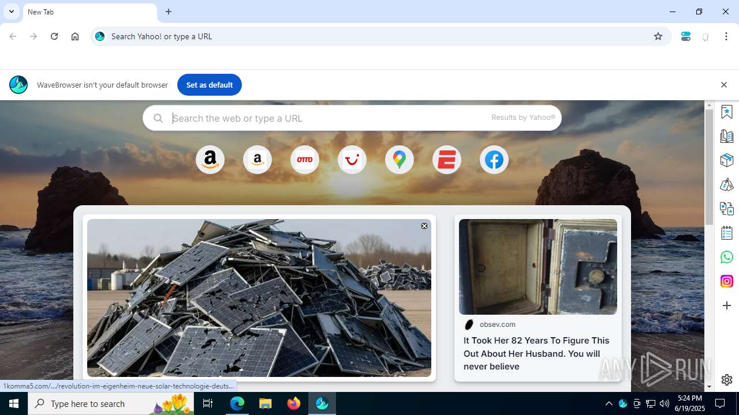The width and height of the screenshot is (739, 415).
Task: Open the tab search dropdown
Action: point(11,12)
